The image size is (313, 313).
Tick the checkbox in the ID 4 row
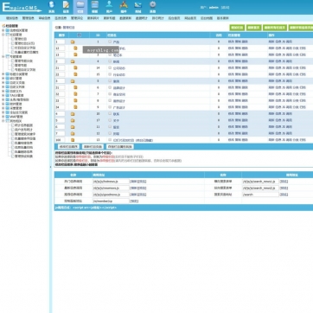click(x=110, y=61)
